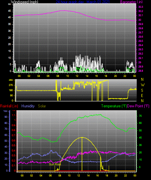Screen dimensions: 151x180
Task: Click the 25 mark on the windspeed axis
Action: [9, 38]
